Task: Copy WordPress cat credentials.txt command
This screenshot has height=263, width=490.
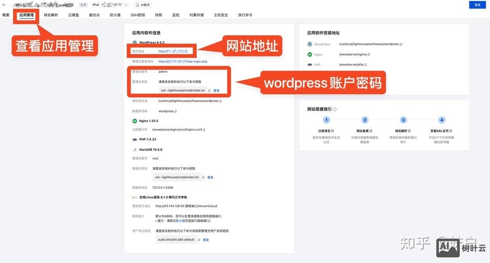Action: coord(210,90)
